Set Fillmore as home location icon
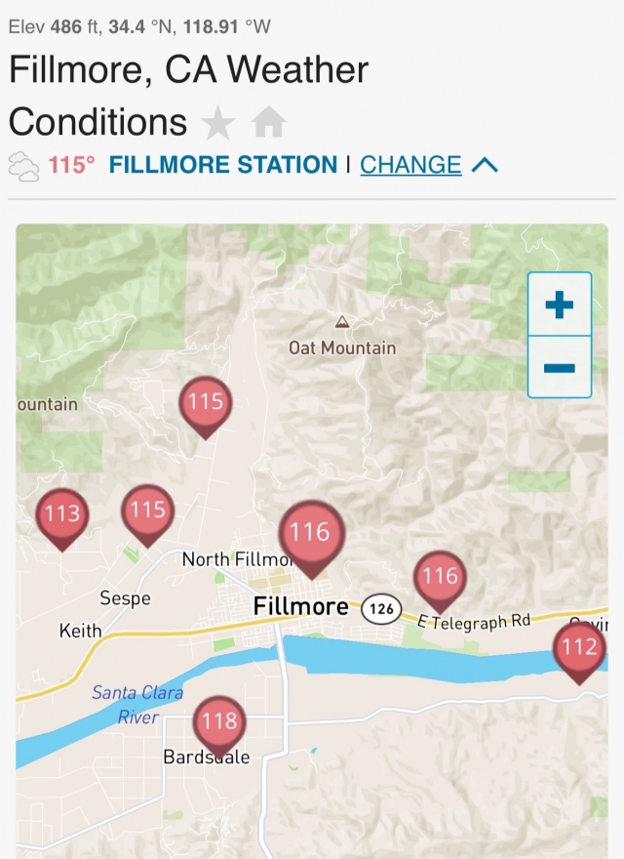Viewport: 624px width, 859px height. tap(268, 123)
